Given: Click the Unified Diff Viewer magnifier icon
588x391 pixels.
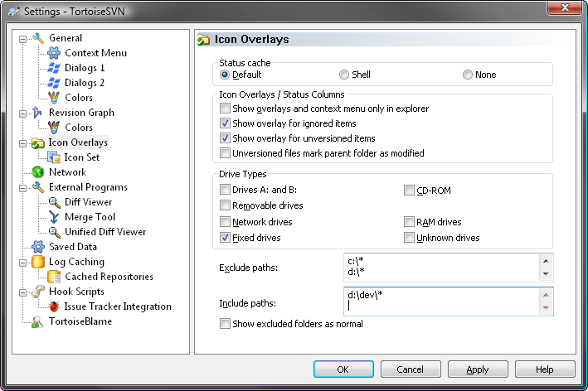Looking at the screenshot, I should click(54, 232).
